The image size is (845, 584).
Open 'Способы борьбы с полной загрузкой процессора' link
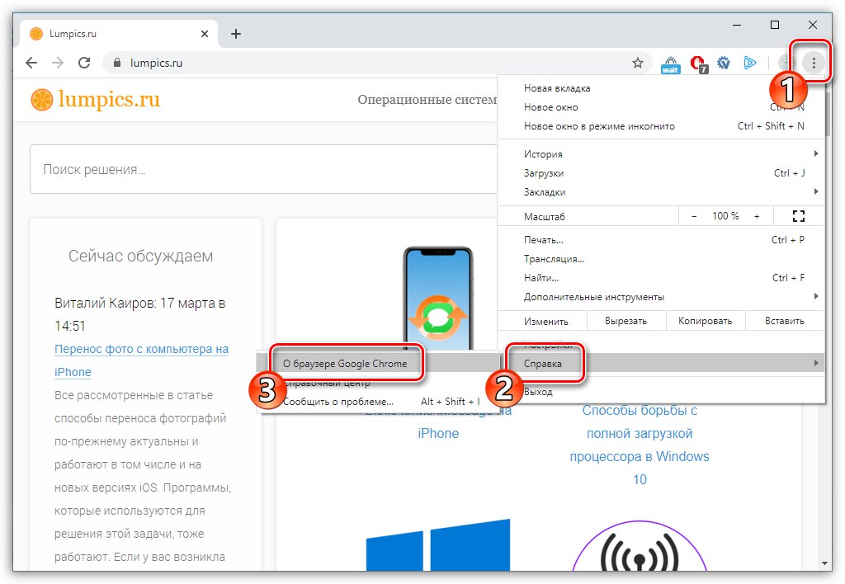(640, 445)
